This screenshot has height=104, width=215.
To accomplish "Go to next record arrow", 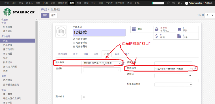I will click(212, 15).
